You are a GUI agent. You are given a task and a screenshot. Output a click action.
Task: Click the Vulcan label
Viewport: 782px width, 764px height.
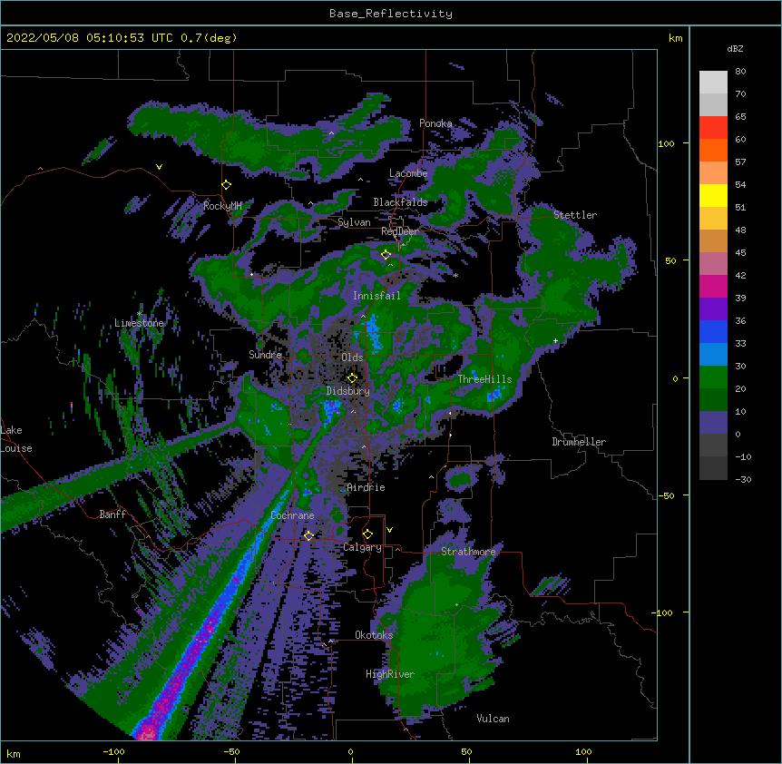tap(493, 719)
